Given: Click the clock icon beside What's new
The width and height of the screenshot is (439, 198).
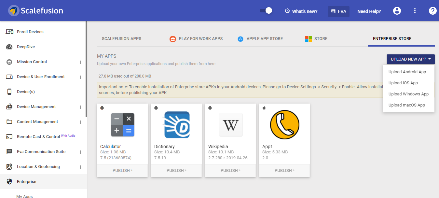Looking at the screenshot, I should (287, 11).
